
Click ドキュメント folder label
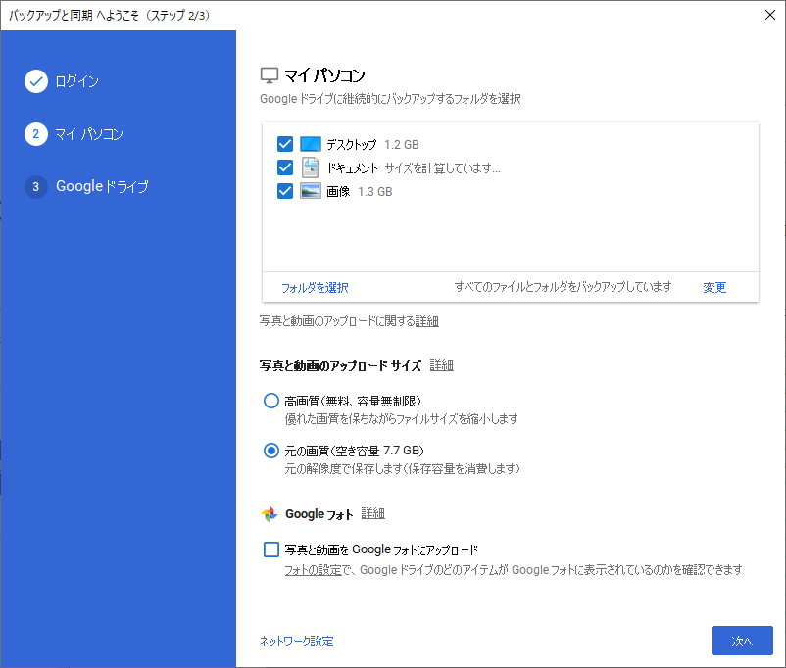[x=352, y=167]
